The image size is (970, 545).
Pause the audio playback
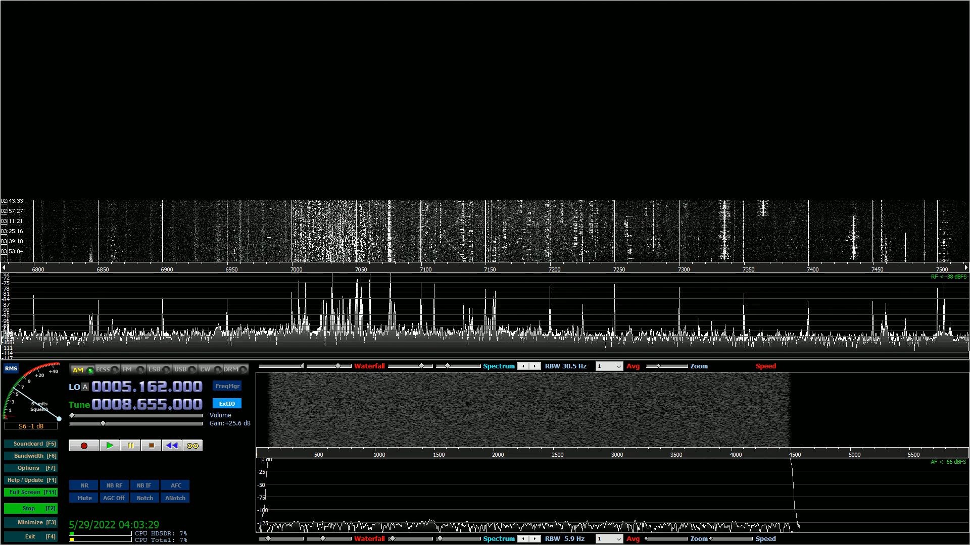[130, 445]
